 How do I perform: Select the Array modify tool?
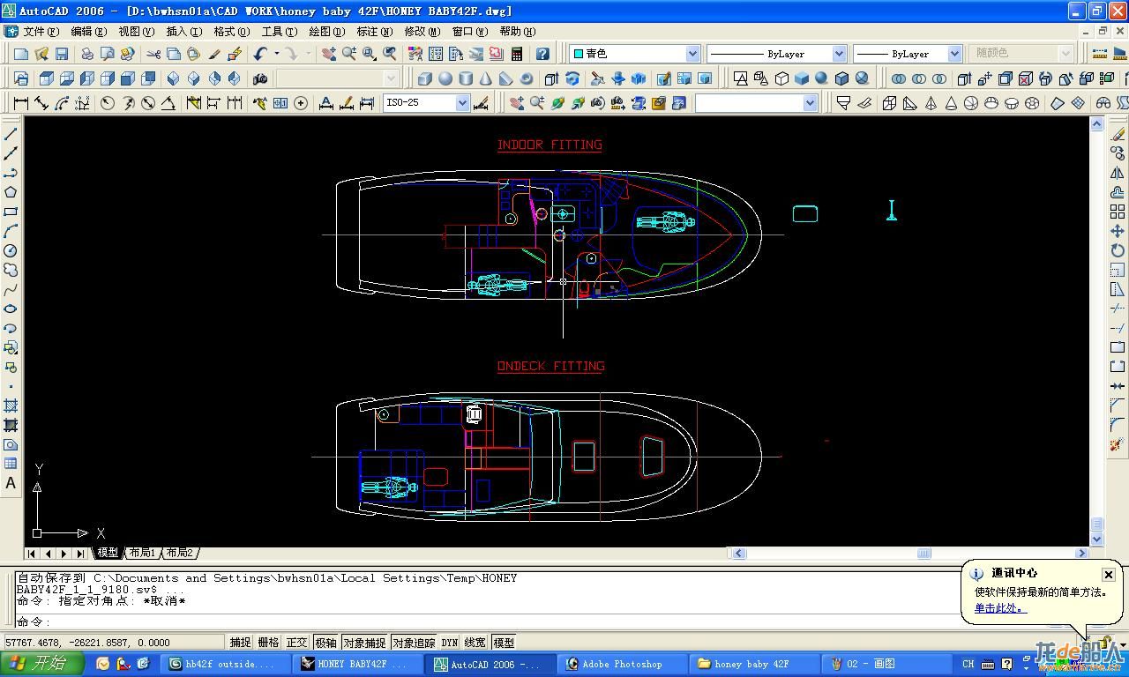[1118, 212]
